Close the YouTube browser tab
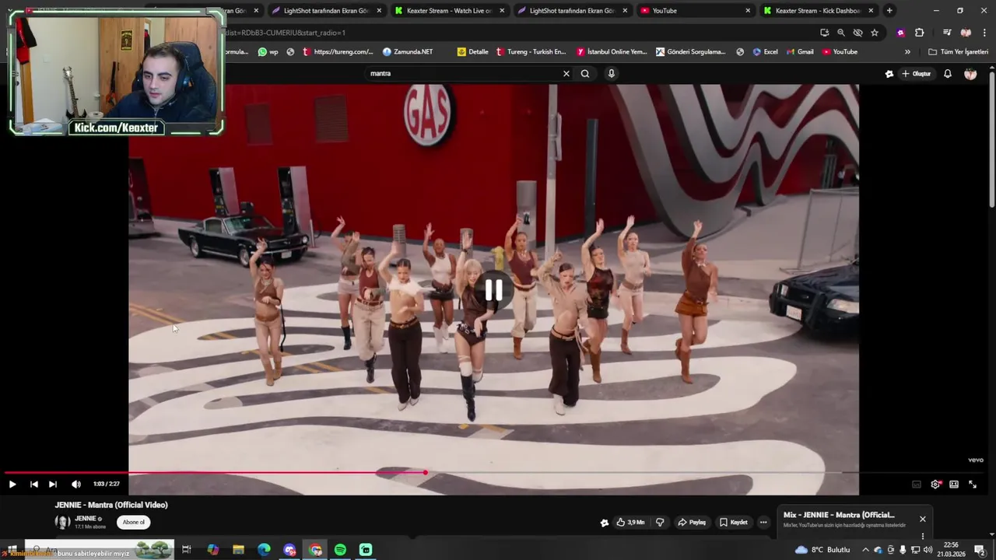Screen dimensions: 996x560 click(748, 11)
